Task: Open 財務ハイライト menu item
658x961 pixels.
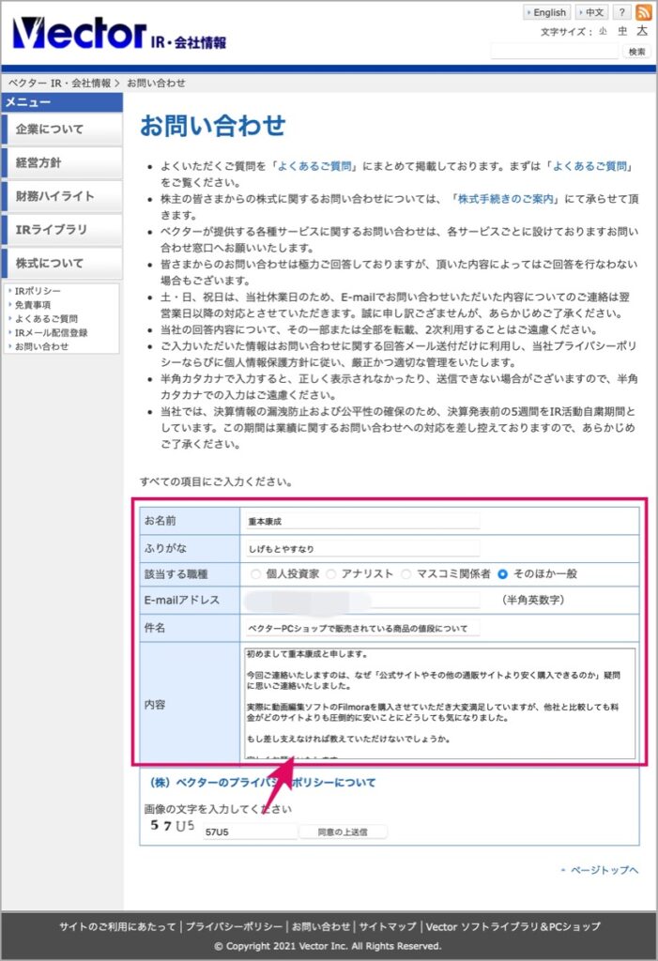Action: click(63, 196)
